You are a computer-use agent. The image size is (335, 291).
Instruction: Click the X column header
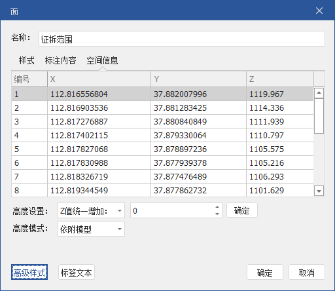tap(99, 79)
